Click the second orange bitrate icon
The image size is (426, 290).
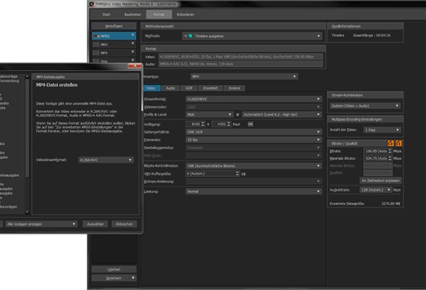[398, 143]
